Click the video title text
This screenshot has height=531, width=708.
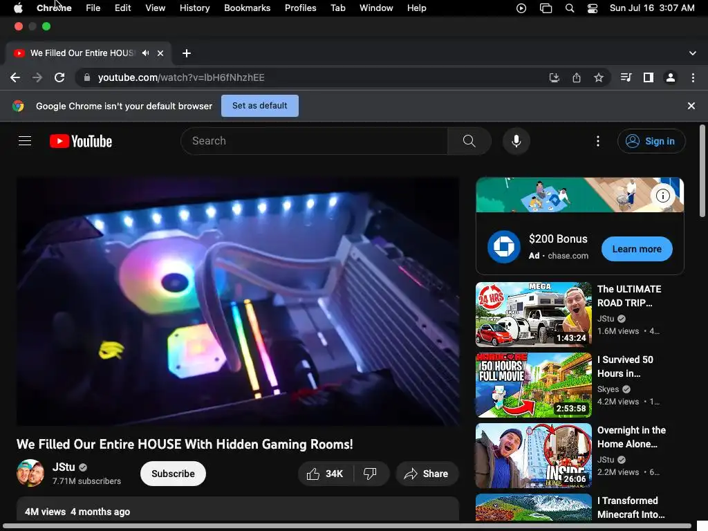(185, 445)
